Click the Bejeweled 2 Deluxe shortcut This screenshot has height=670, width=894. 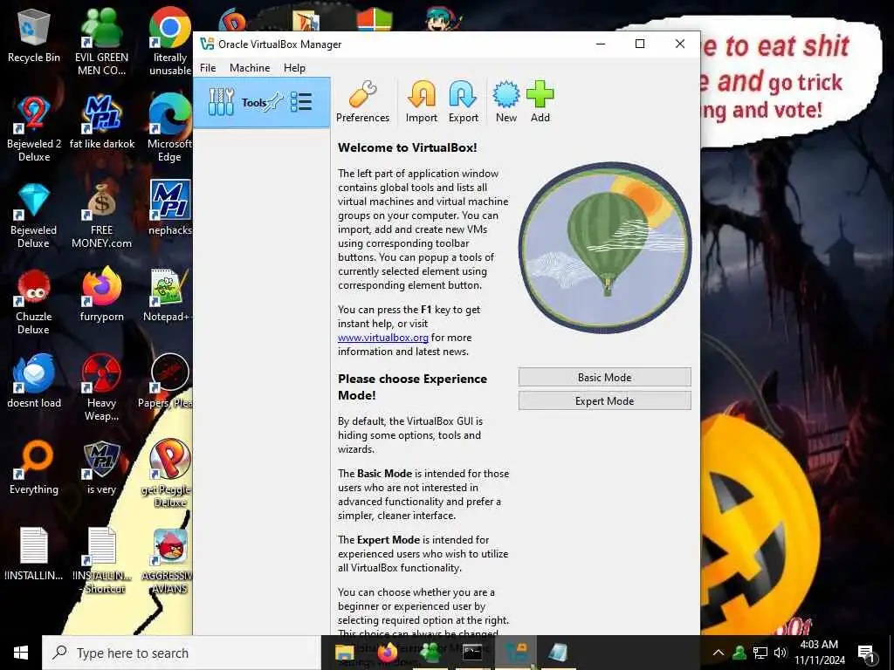tap(34, 129)
